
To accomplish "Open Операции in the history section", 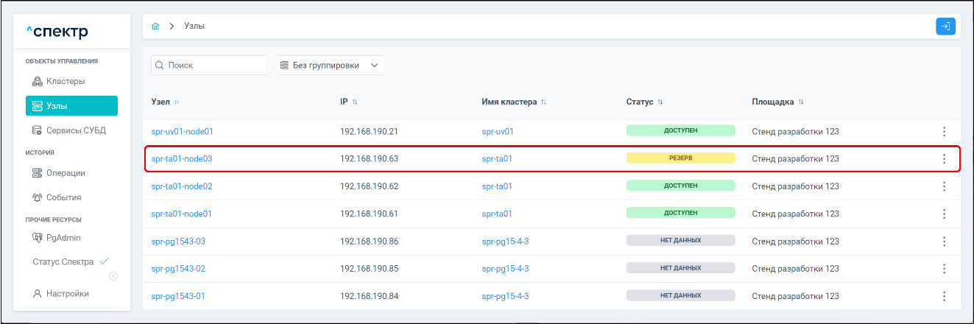I will coord(66,173).
